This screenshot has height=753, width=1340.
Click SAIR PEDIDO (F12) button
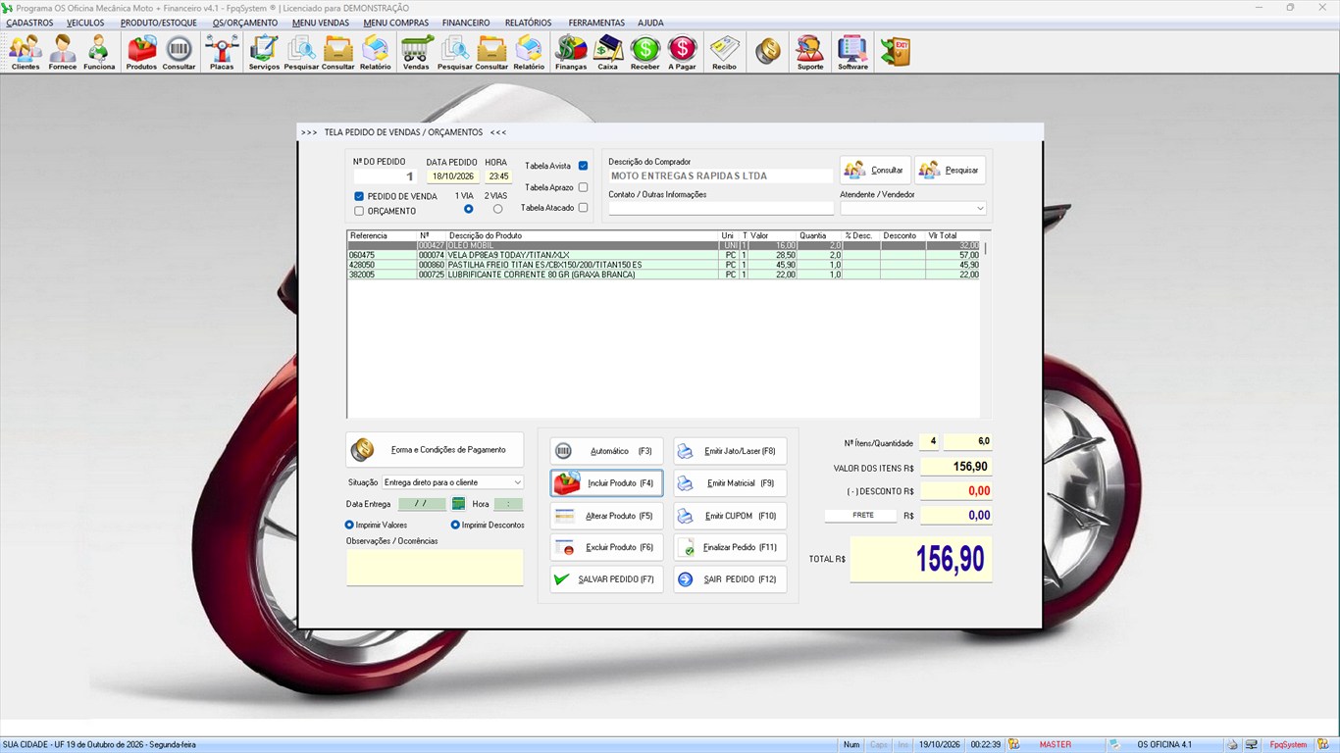point(730,579)
